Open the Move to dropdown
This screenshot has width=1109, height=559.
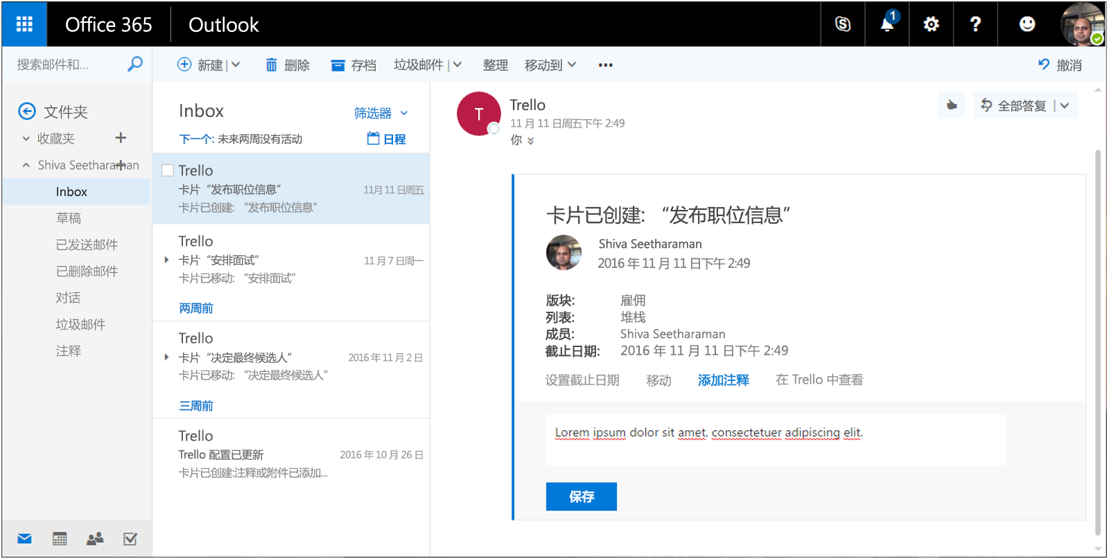(x=550, y=65)
